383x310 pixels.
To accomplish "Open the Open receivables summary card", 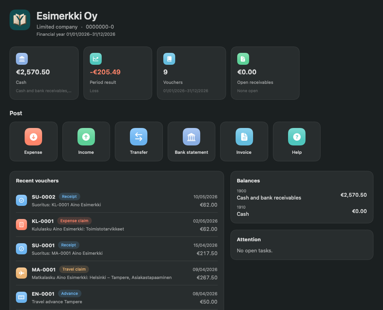I will [265, 73].
